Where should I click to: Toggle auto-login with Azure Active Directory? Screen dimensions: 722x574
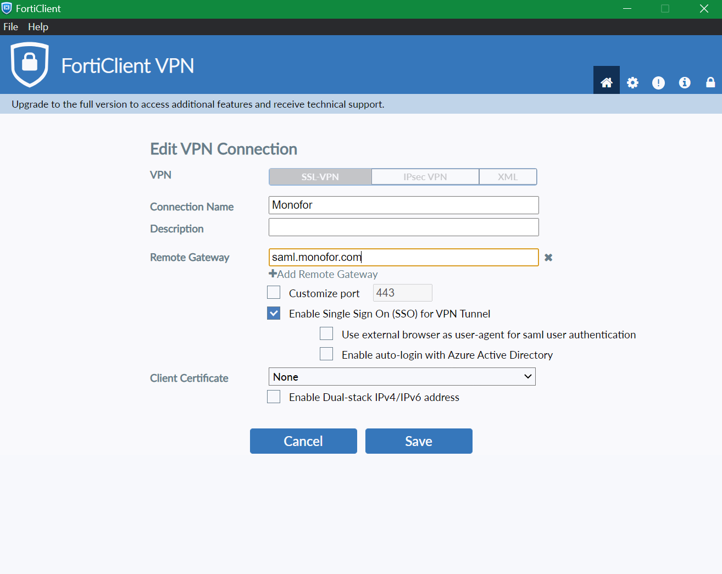[x=326, y=354]
